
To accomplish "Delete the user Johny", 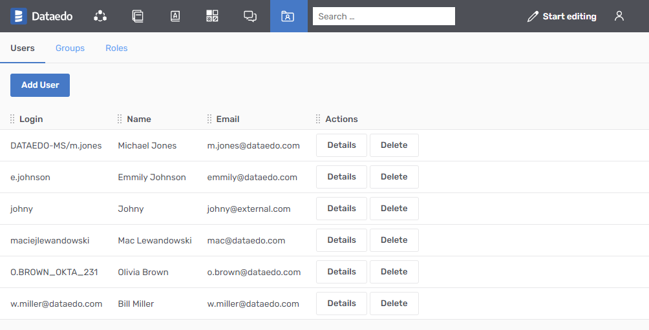I will (x=394, y=209).
